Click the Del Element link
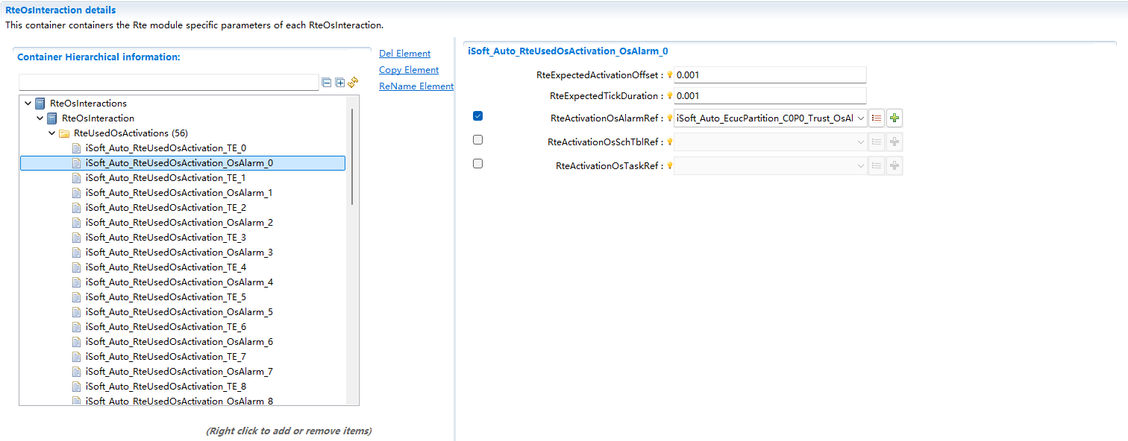This screenshot has width=1128, height=441. pos(404,54)
